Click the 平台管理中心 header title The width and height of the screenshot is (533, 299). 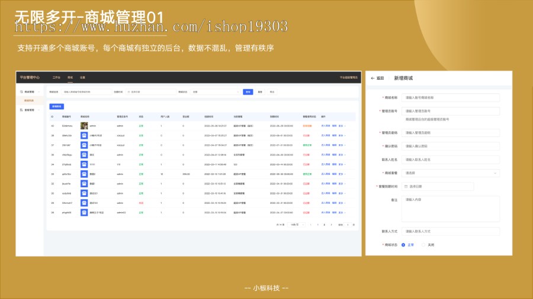[x=30, y=77]
